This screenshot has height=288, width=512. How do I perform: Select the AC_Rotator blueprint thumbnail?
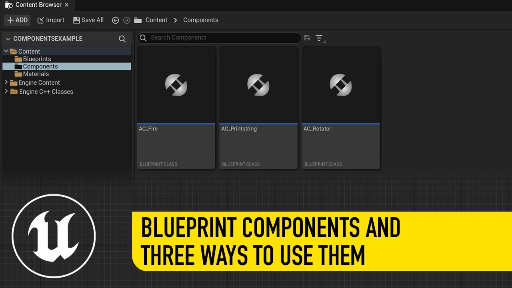pyautogui.click(x=341, y=85)
